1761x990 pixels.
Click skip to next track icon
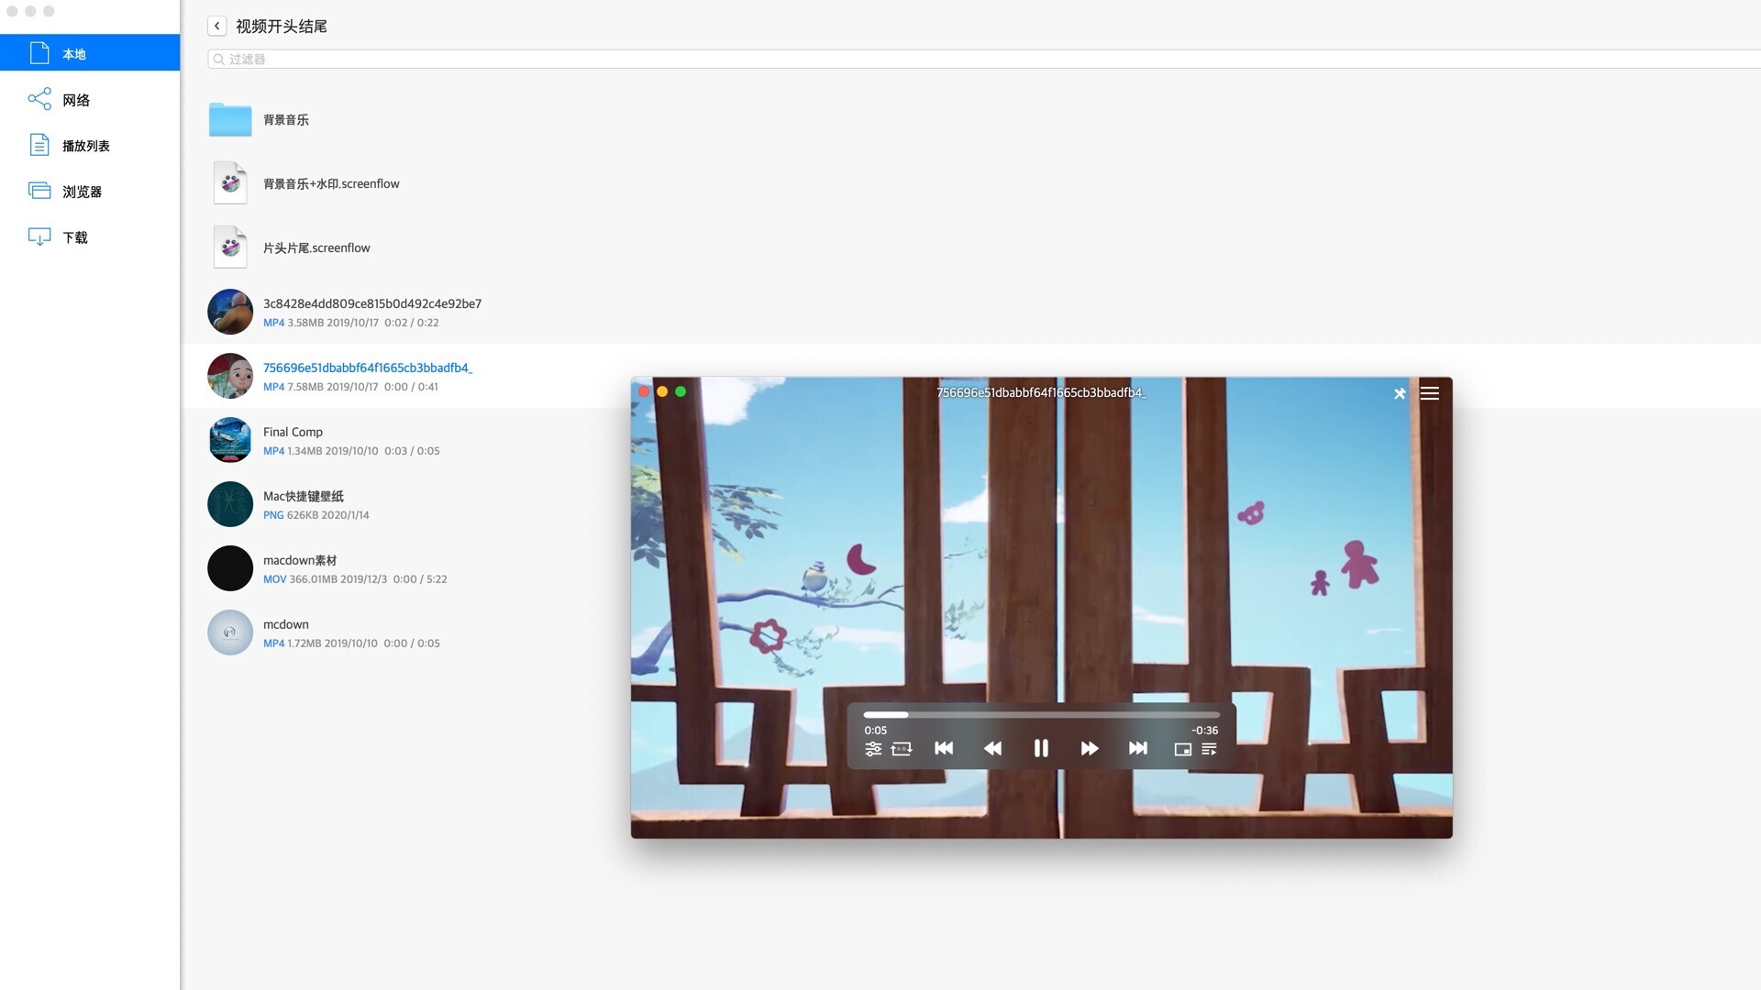coord(1137,748)
